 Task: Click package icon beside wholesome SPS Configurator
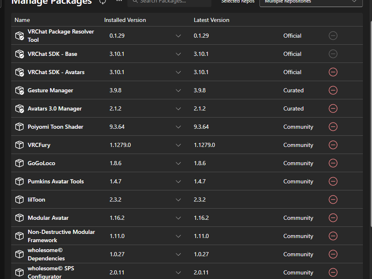click(x=19, y=272)
